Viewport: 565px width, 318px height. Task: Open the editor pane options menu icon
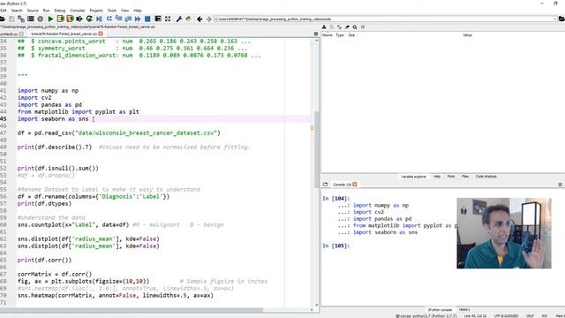point(316,34)
